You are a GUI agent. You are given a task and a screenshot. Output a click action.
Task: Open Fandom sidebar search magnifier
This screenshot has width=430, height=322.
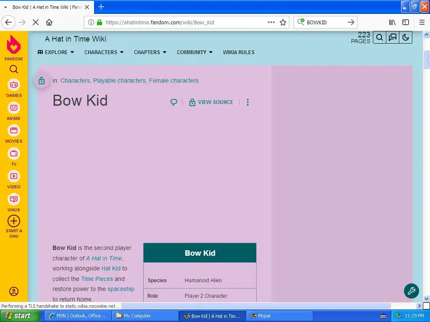[x=14, y=69]
